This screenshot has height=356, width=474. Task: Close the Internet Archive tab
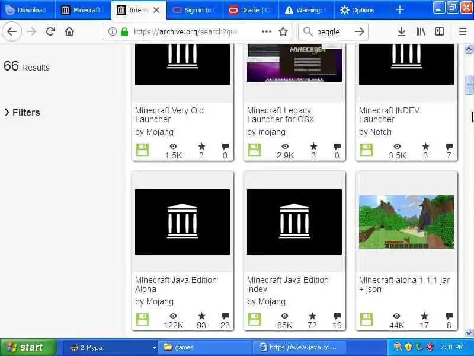(156, 10)
